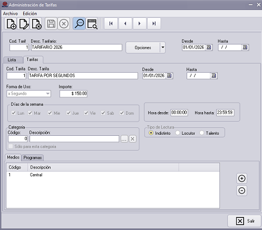Image resolution: width=262 pixels, height=230 pixels.
Task: Go to the first record arrow
Action: point(111,24)
